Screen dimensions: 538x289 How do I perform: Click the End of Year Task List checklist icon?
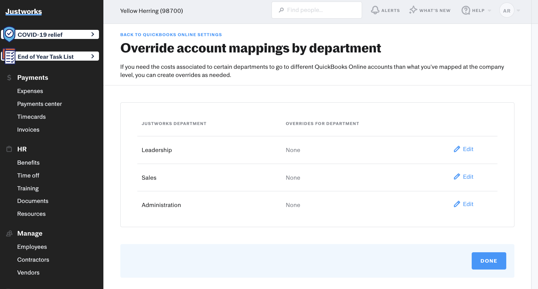point(9,56)
